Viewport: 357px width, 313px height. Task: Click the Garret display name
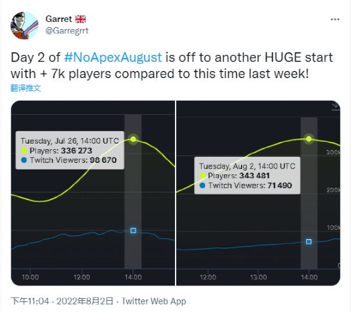(x=59, y=19)
